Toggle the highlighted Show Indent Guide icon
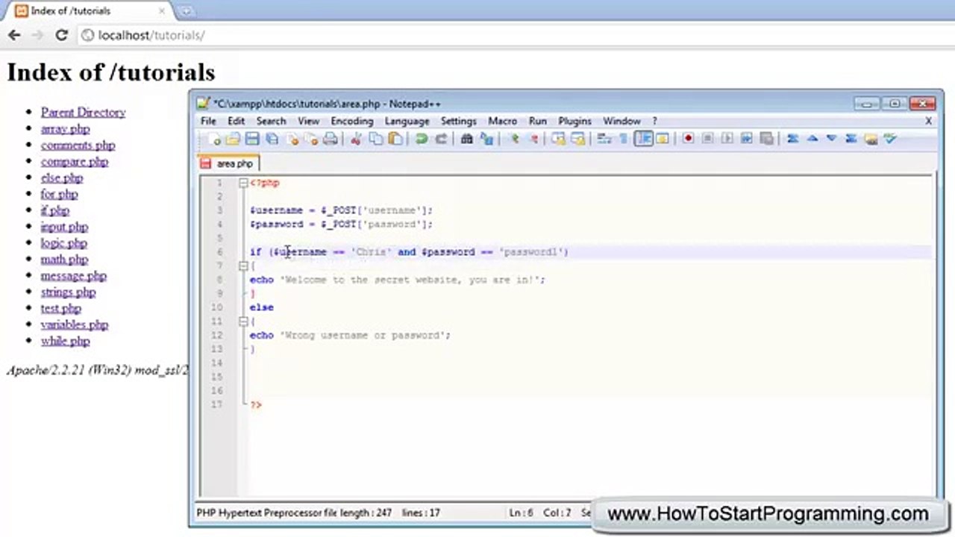This screenshot has height=537, width=955. pyautogui.click(x=643, y=139)
